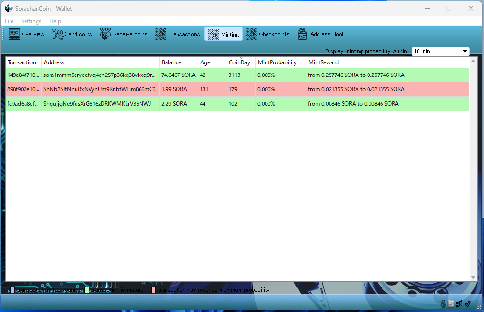Select the Minting toolbar icon

click(x=224, y=34)
